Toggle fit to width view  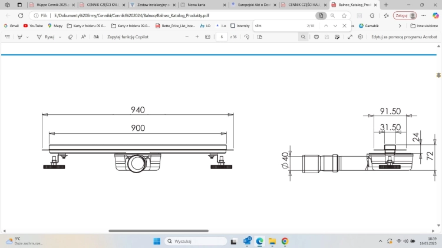coord(208,37)
